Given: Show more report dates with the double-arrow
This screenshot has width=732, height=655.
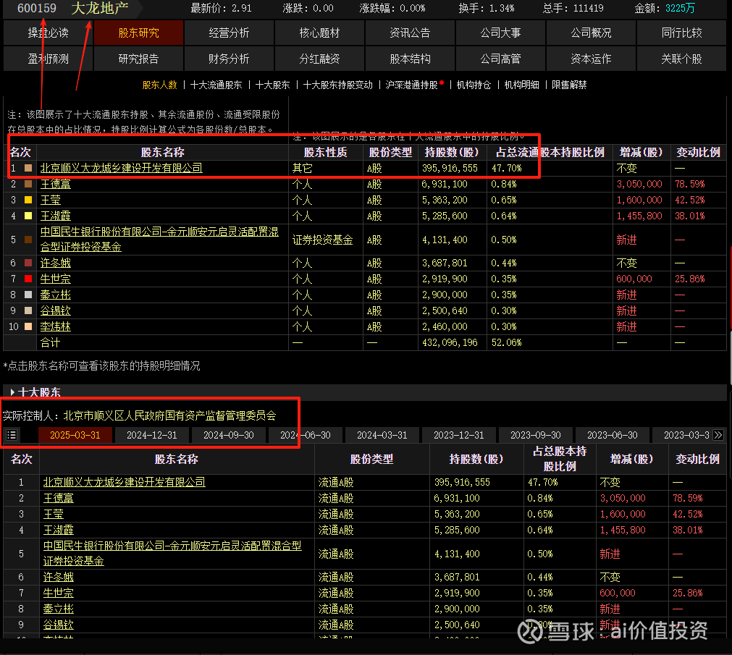Looking at the screenshot, I should point(718,435).
